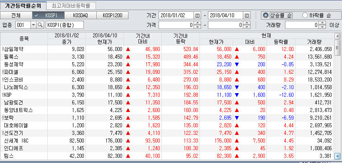This screenshot has height=163, width=342.
Task: Adjust the maximum price spinner arrows
Action: click(247, 25)
